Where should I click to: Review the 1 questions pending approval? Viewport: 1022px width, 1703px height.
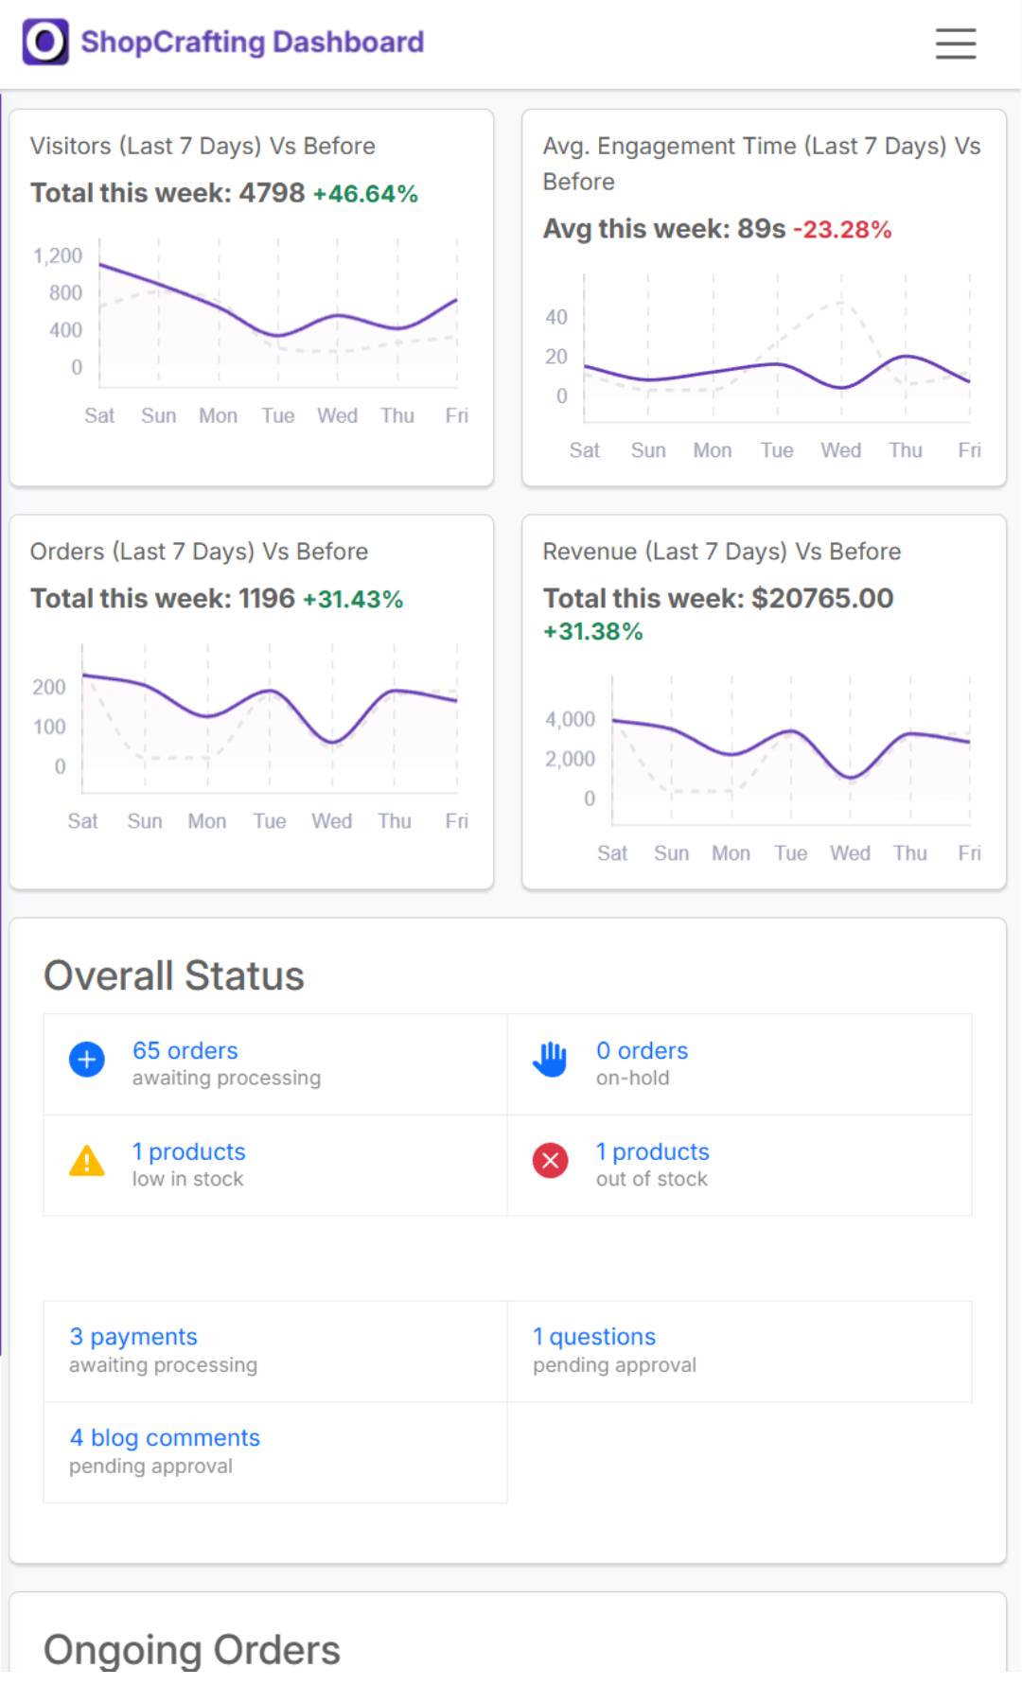594,1336
